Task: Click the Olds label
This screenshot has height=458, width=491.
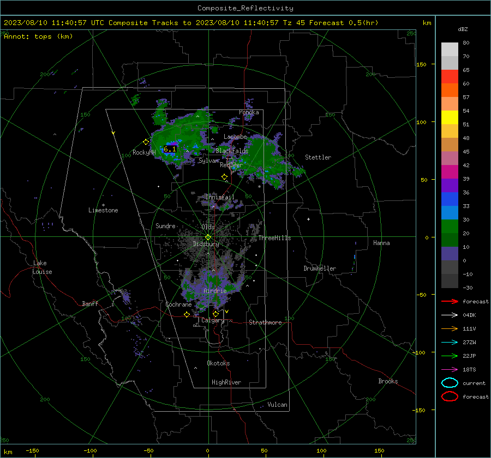Action: (208, 227)
